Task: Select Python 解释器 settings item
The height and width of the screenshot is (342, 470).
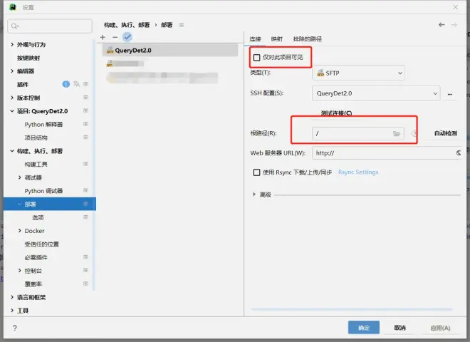Action: coord(43,124)
